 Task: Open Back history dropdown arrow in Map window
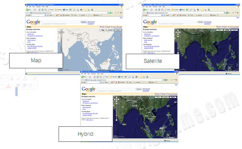[32, 10]
